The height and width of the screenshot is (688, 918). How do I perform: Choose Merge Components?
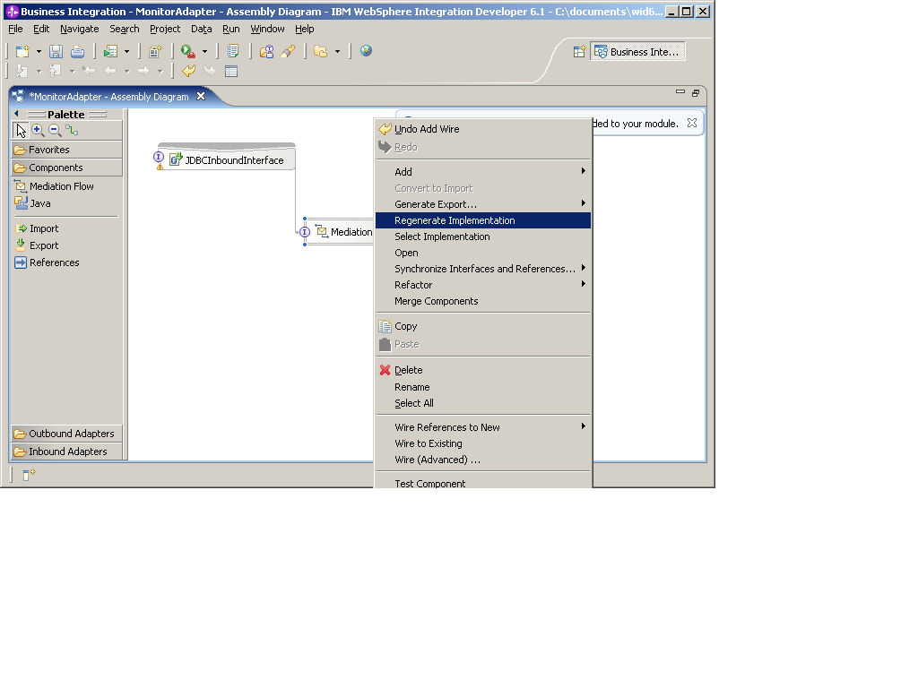click(x=483, y=301)
